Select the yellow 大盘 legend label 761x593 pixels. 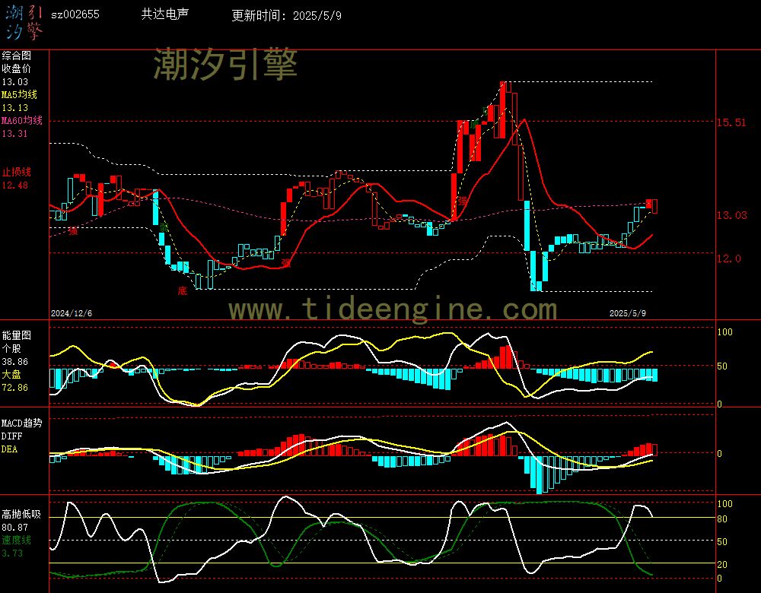11,374
